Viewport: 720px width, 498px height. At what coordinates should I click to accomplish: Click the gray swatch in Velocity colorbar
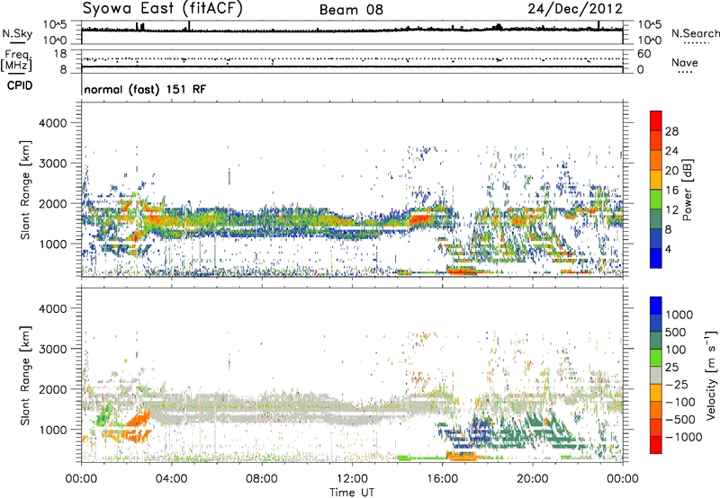point(656,376)
